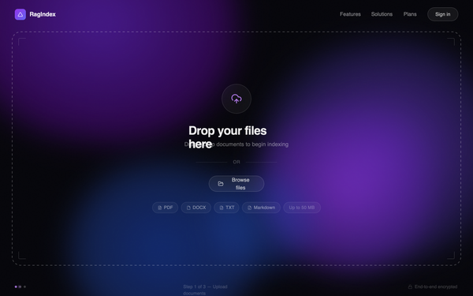The image size is (473, 296).
Task: Go to the RagIndex home link text
Action: pos(43,14)
